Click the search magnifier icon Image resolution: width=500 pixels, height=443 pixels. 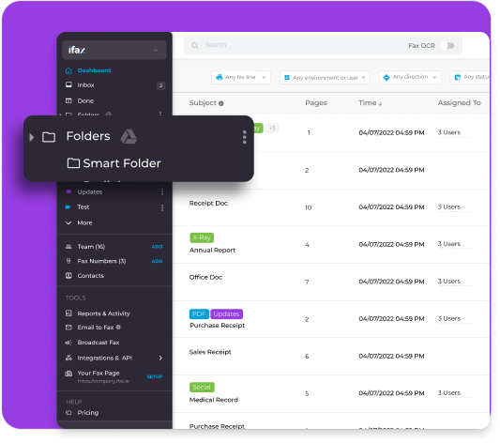click(x=195, y=46)
